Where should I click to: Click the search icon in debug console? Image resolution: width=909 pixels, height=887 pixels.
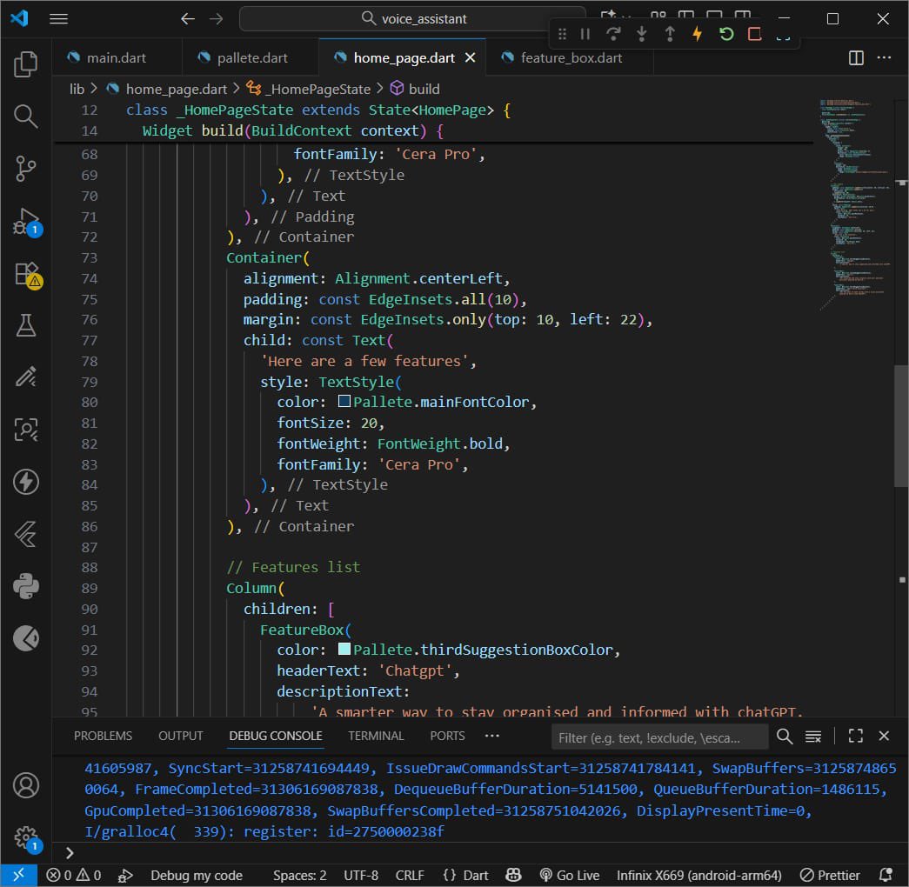(785, 737)
